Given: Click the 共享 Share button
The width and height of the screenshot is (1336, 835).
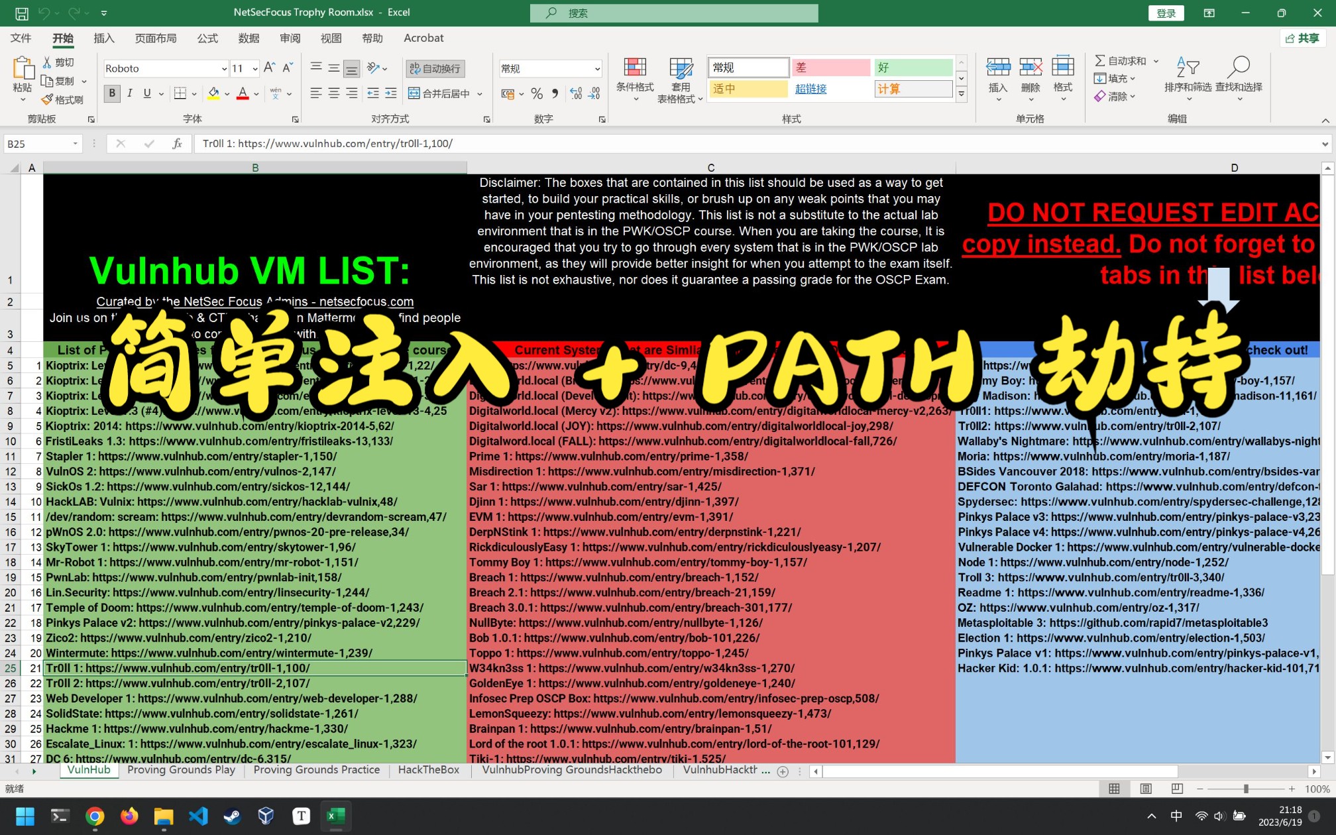Looking at the screenshot, I should tap(1302, 38).
